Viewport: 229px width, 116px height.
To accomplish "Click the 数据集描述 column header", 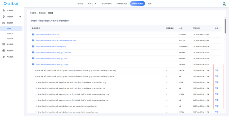I will [169, 28].
